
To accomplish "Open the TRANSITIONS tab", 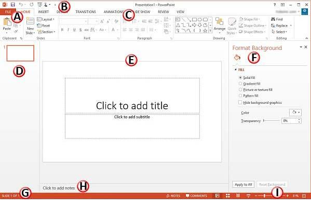I will coord(86,12).
